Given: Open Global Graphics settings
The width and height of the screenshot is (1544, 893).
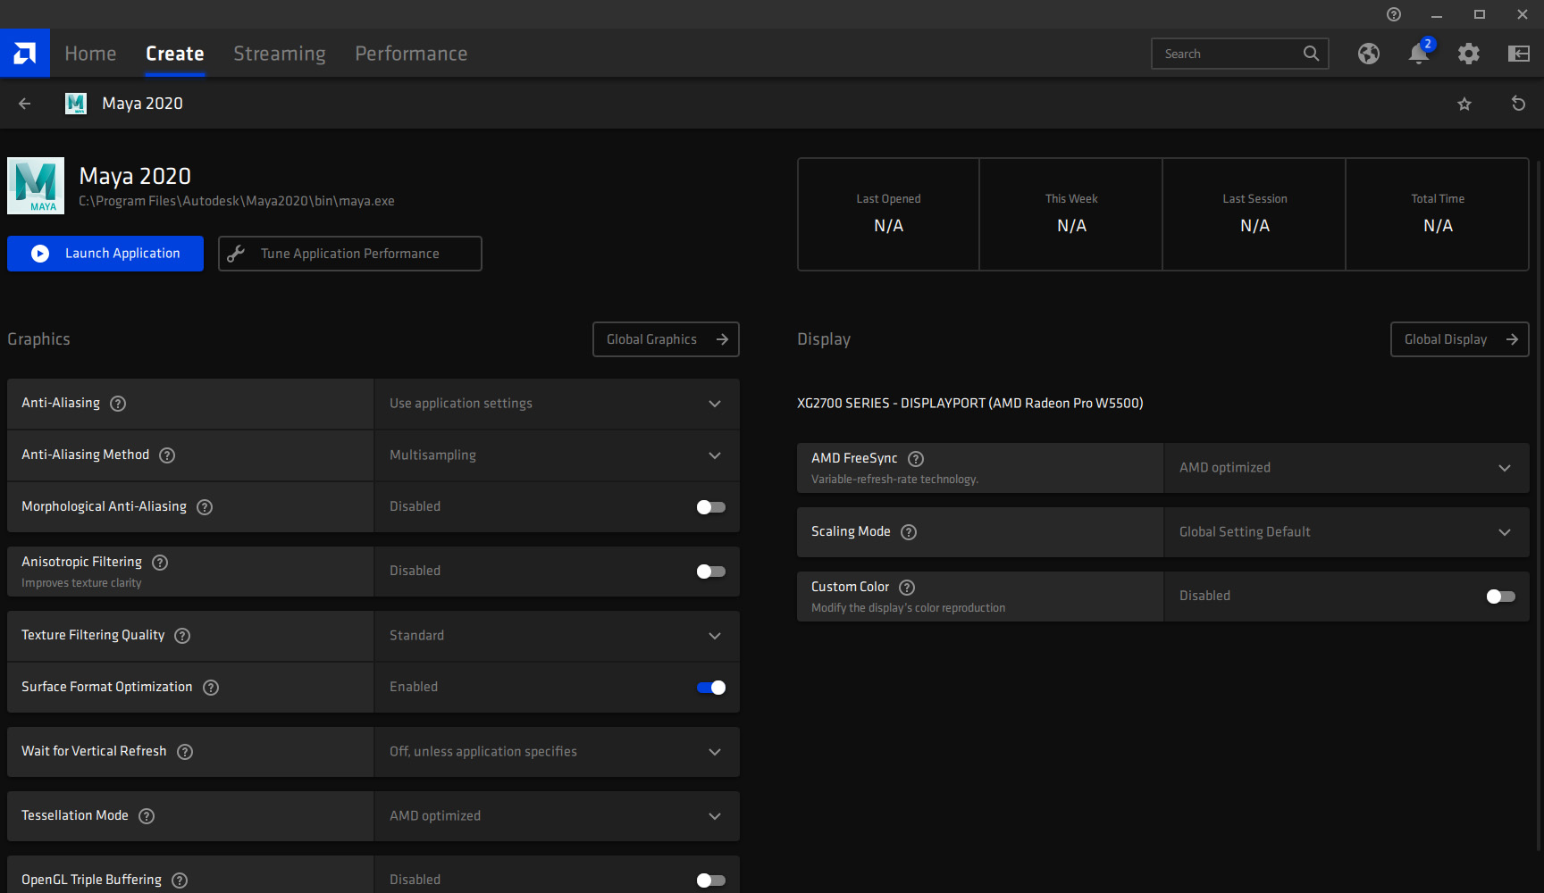Looking at the screenshot, I should [x=666, y=339].
